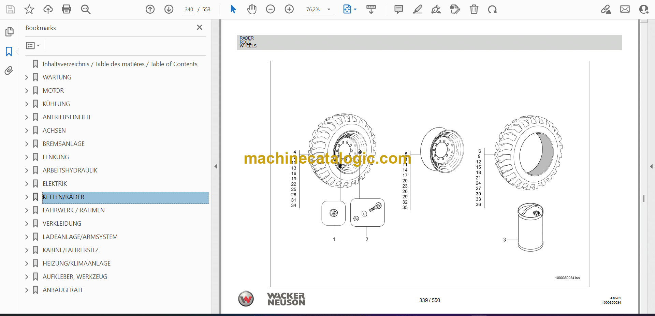Select the arrow selection tool
This screenshot has width=655, height=316.
[233, 9]
